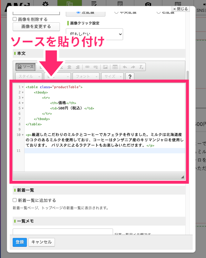Click the align right icon in editor toolbar
This screenshot has height=258, width=206.
coord(78,67)
